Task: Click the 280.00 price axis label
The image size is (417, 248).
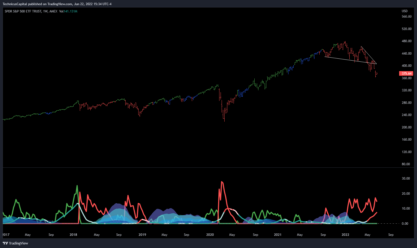Action: point(406,103)
